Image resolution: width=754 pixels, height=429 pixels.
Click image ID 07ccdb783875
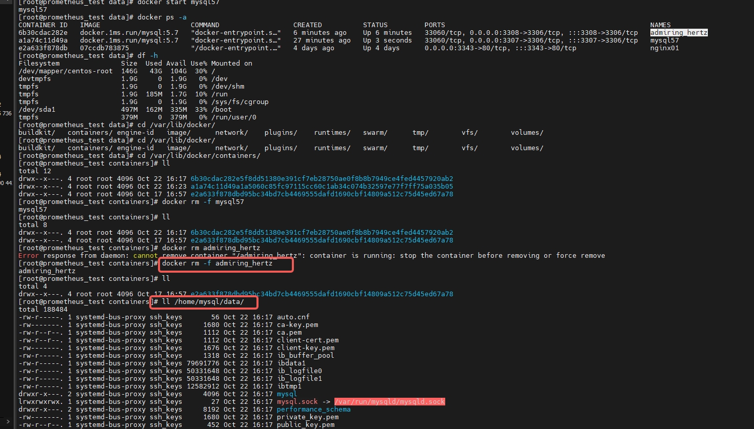105,48
